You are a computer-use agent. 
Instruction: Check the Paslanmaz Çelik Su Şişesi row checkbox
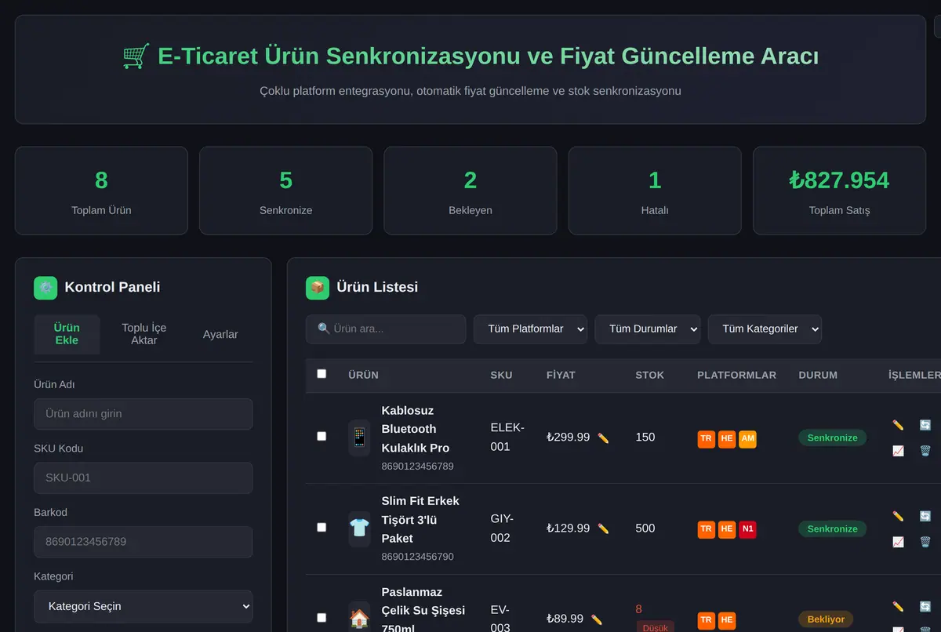322,618
